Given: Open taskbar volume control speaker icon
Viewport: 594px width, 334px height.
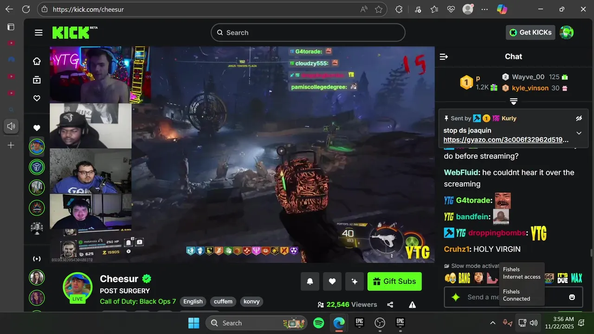Looking at the screenshot, I should [x=534, y=323].
